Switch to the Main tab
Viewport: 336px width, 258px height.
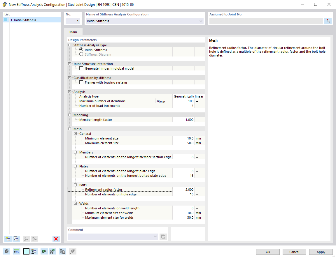[73, 32]
